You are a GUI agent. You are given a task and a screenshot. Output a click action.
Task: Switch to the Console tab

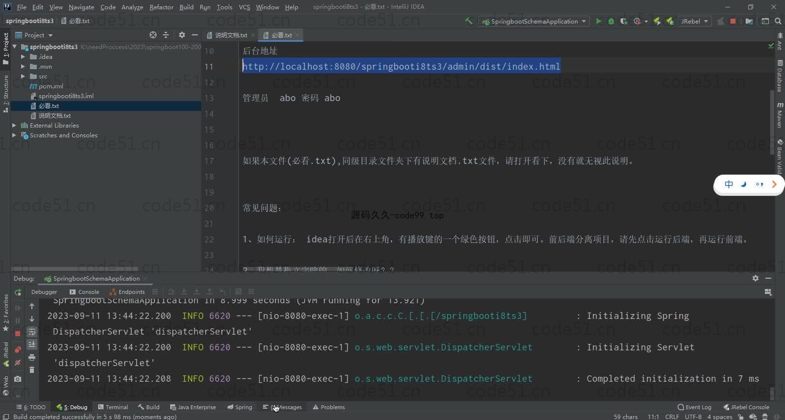(x=84, y=291)
